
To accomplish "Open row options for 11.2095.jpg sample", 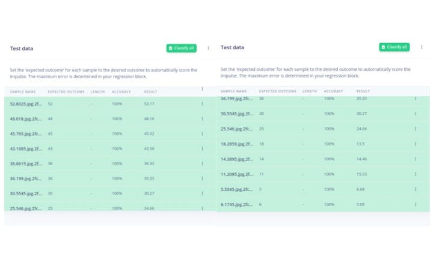I will click(x=416, y=174).
